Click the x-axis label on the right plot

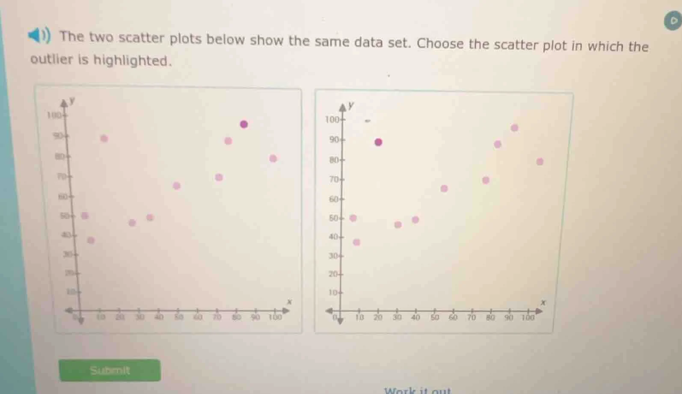pos(543,303)
